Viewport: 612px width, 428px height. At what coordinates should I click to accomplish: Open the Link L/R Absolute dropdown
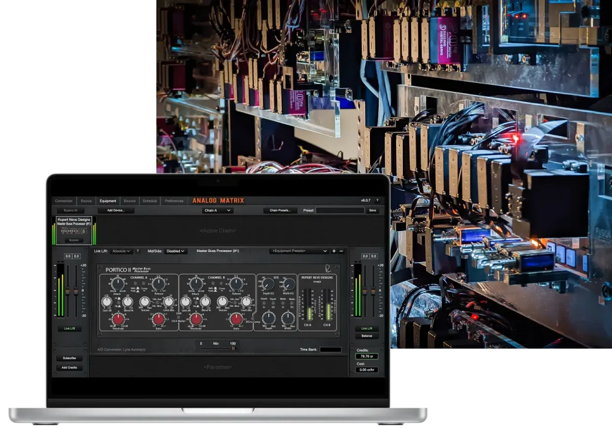[121, 251]
